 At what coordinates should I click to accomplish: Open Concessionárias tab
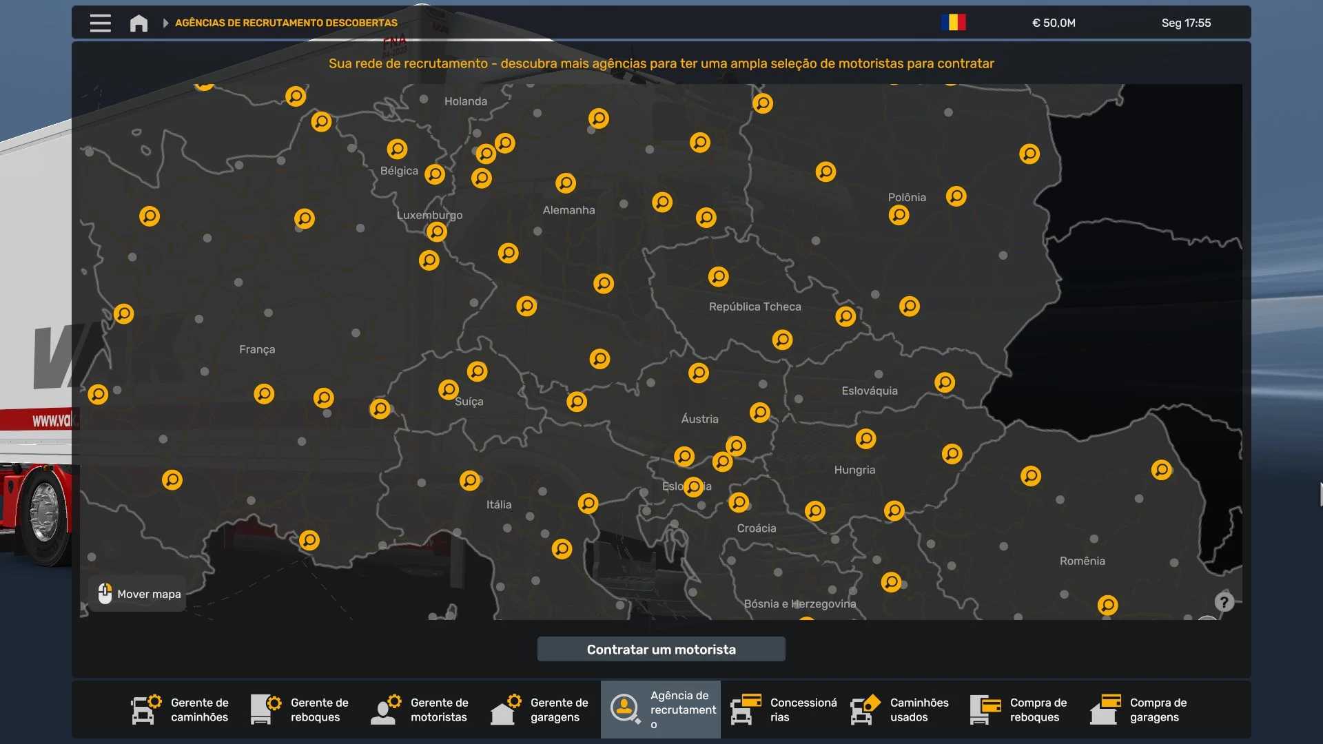tap(784, 710)
